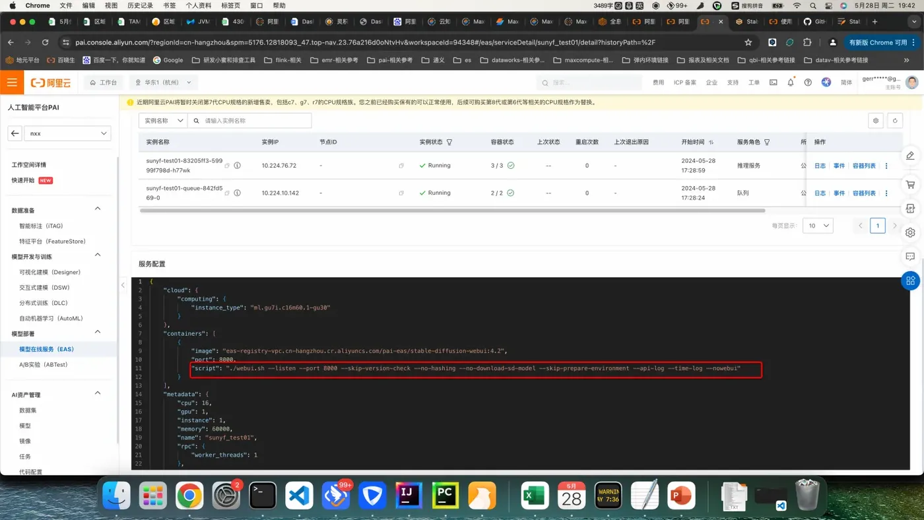Viewport: 924px width, 520px height.
Task: Collapse 模型开发与训练 sidebar section
Action: pyautogui.click(x=98, y=255)
